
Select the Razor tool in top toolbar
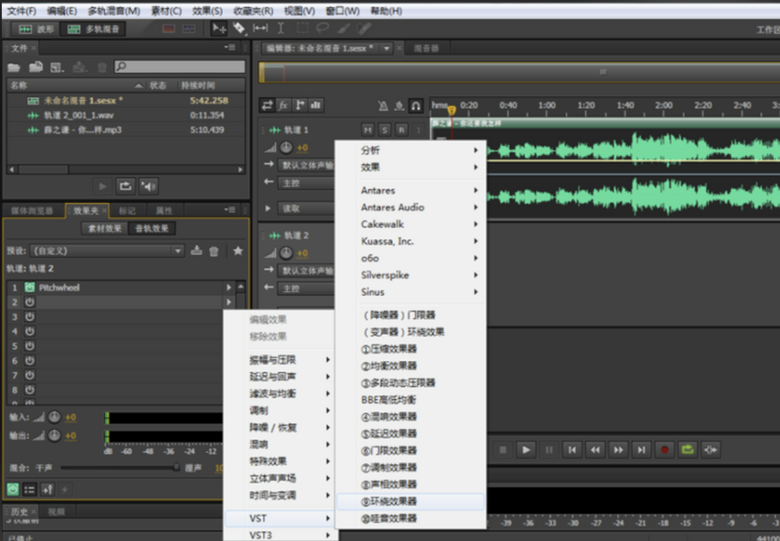(239, 29)
